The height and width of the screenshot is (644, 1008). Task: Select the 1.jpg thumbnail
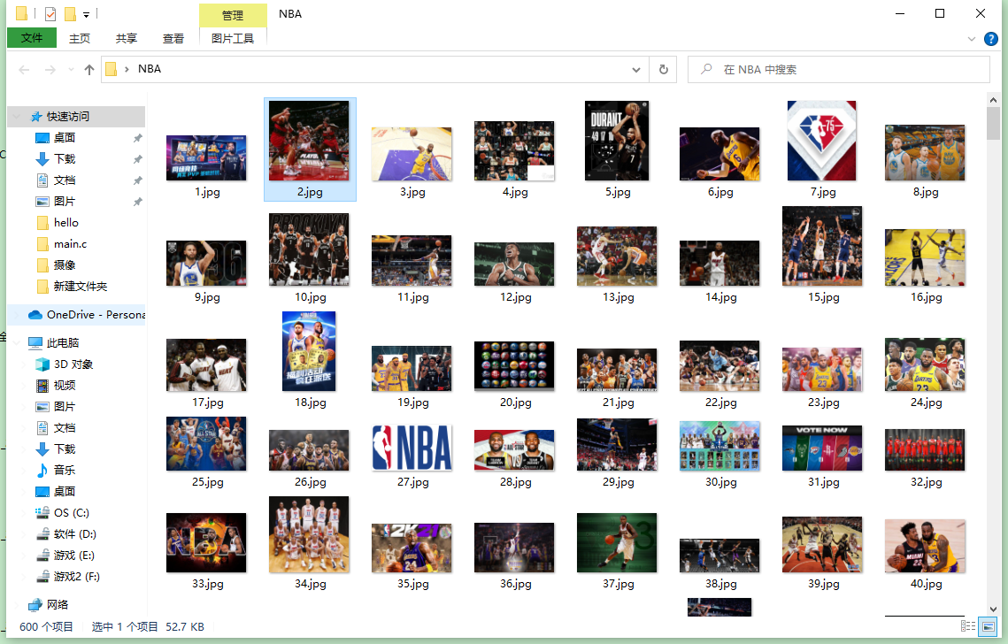[206, 157]
